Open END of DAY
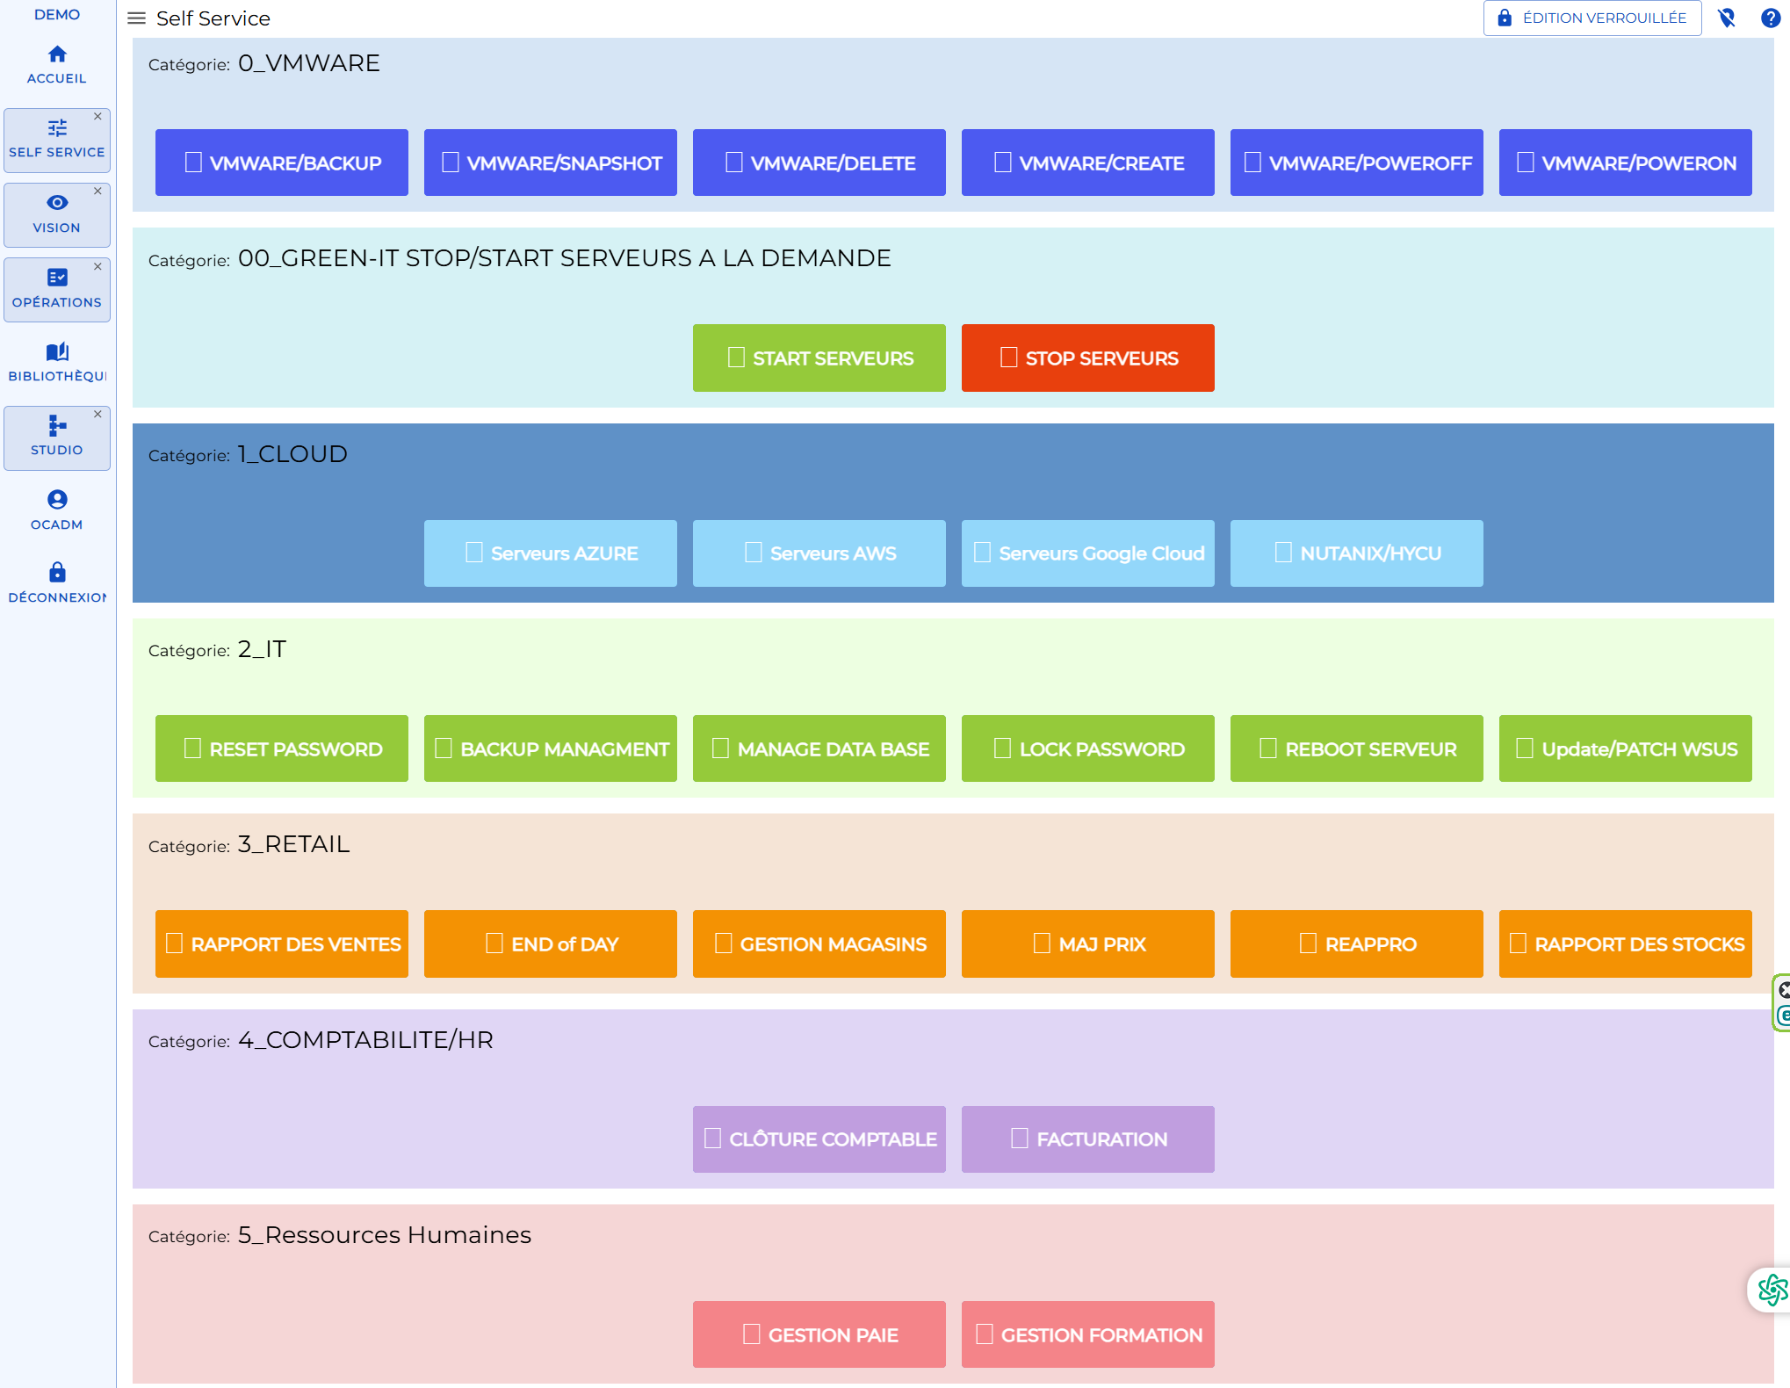Viewport: 1790px width, 1388px height. [551, 944]
